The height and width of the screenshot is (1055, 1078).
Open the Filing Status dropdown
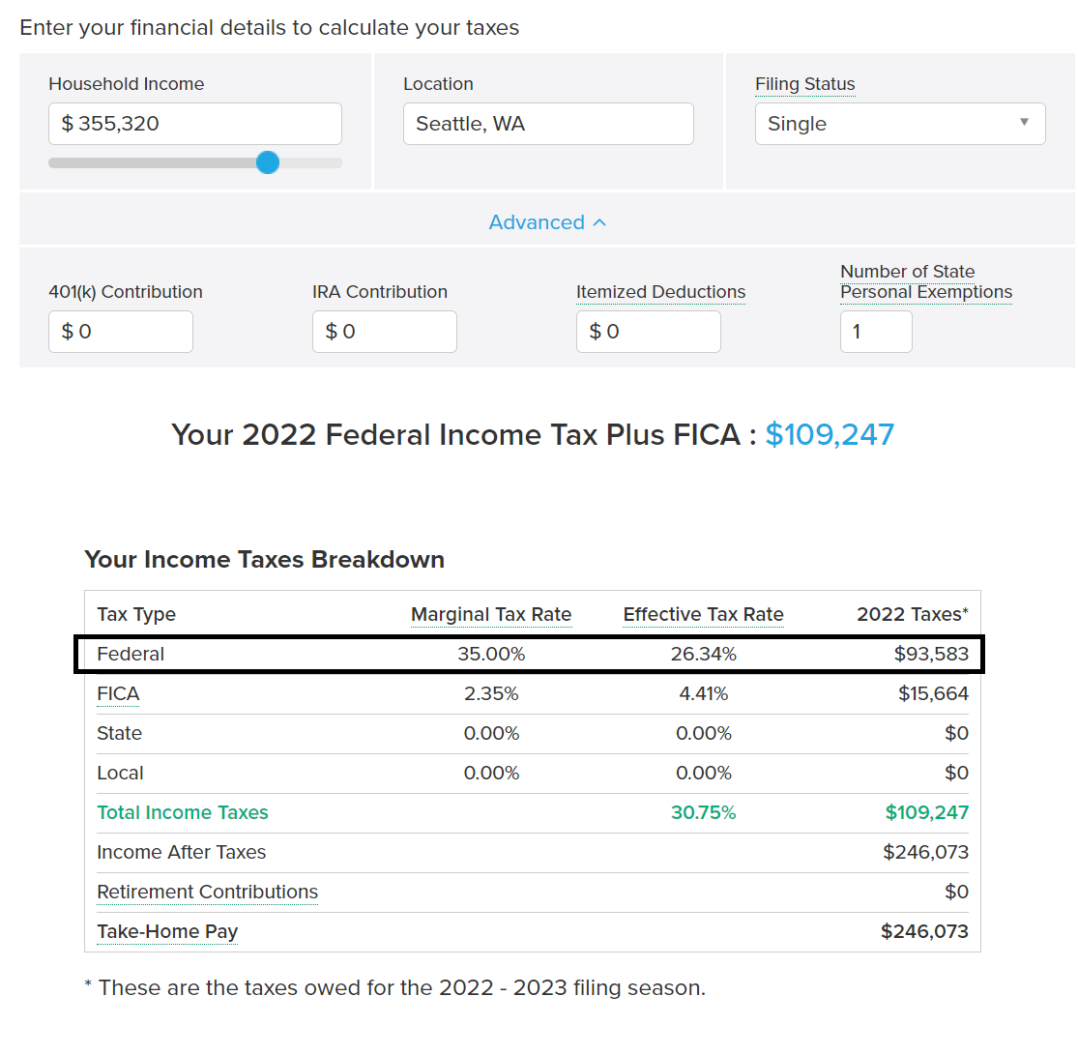point(899,124)
